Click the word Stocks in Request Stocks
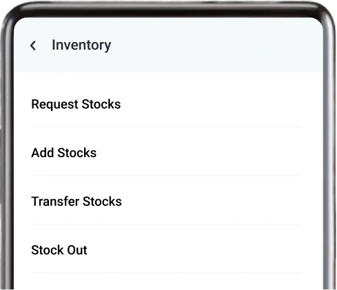Viewport: 337px width, 290px height. tap(101, 104)
